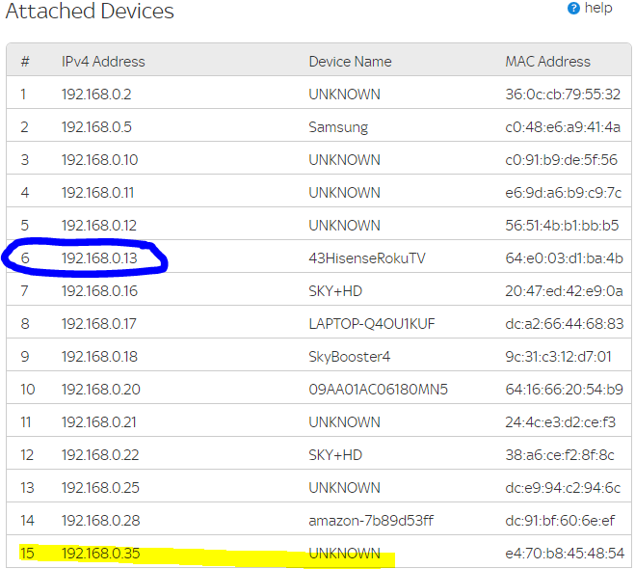Click the Device Name column header

pos(350,61)
